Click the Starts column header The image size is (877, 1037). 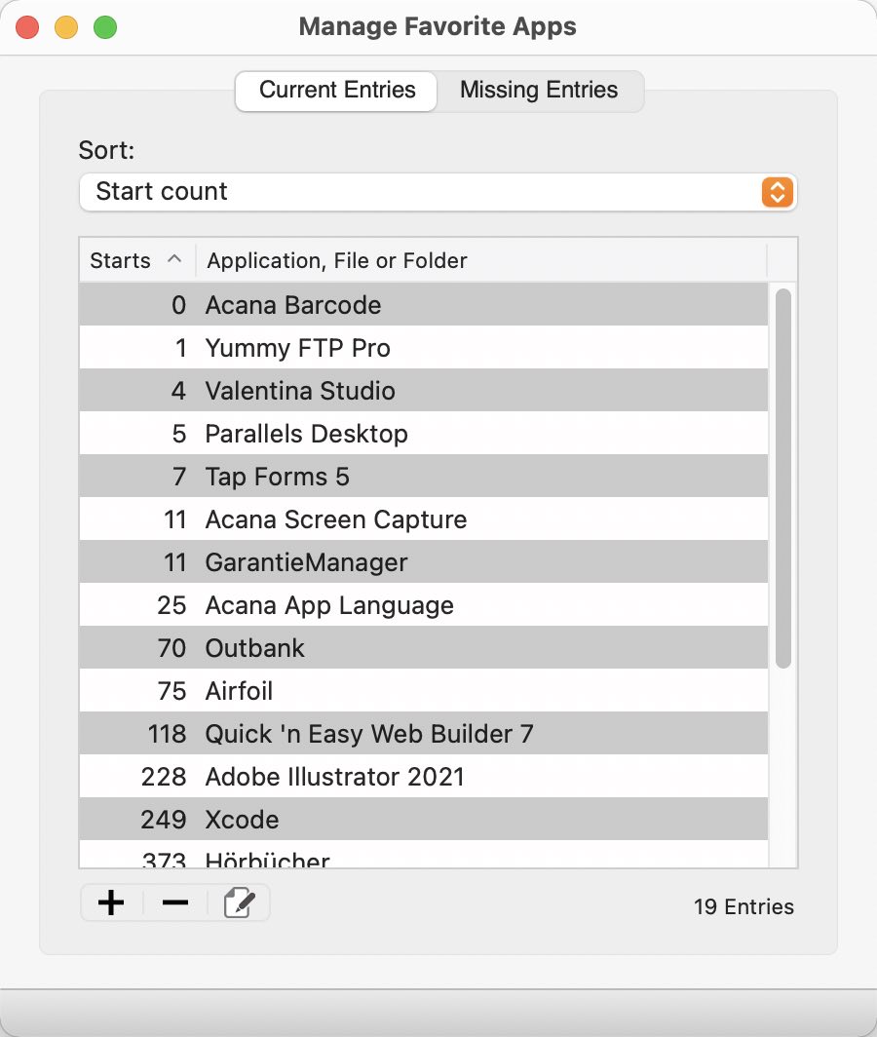pyautogui.click(x=137, y=260)
